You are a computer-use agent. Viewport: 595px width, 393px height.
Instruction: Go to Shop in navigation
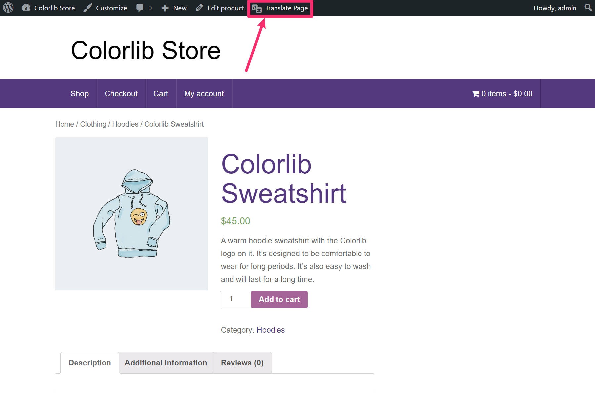pyautogui.click(x=80, y=94)
